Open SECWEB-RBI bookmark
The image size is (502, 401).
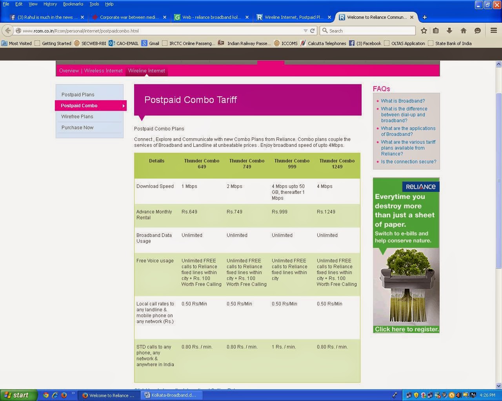click(90, 43)
